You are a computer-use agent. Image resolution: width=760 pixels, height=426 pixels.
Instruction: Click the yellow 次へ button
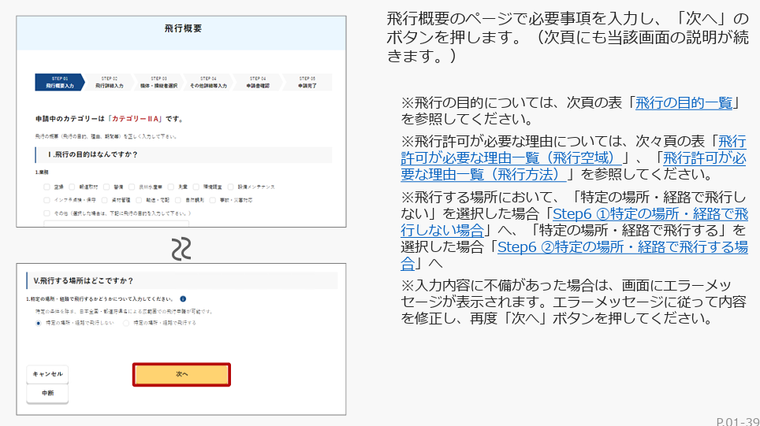pyautogui.click(x=181, y=374)
